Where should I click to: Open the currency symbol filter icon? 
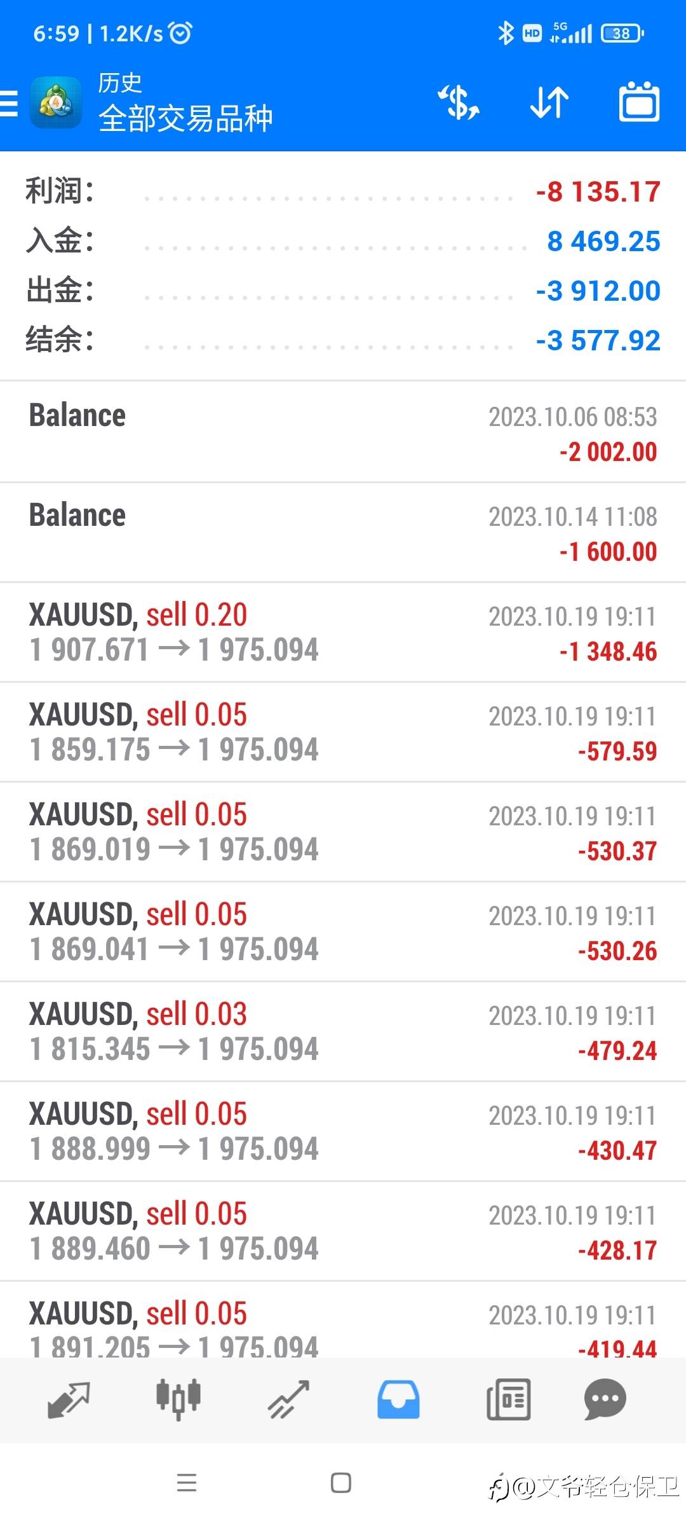pyautogui.click(x=459, y=103)
